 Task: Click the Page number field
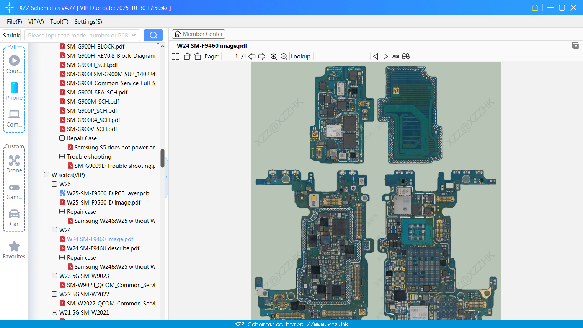click(231, 56)
